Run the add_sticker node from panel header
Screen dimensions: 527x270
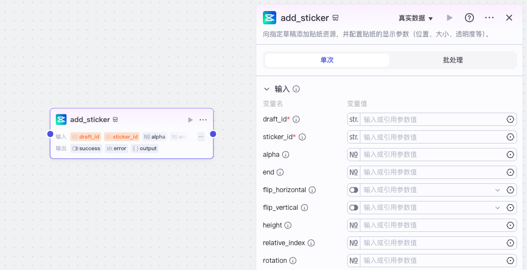tap(449, 18)
